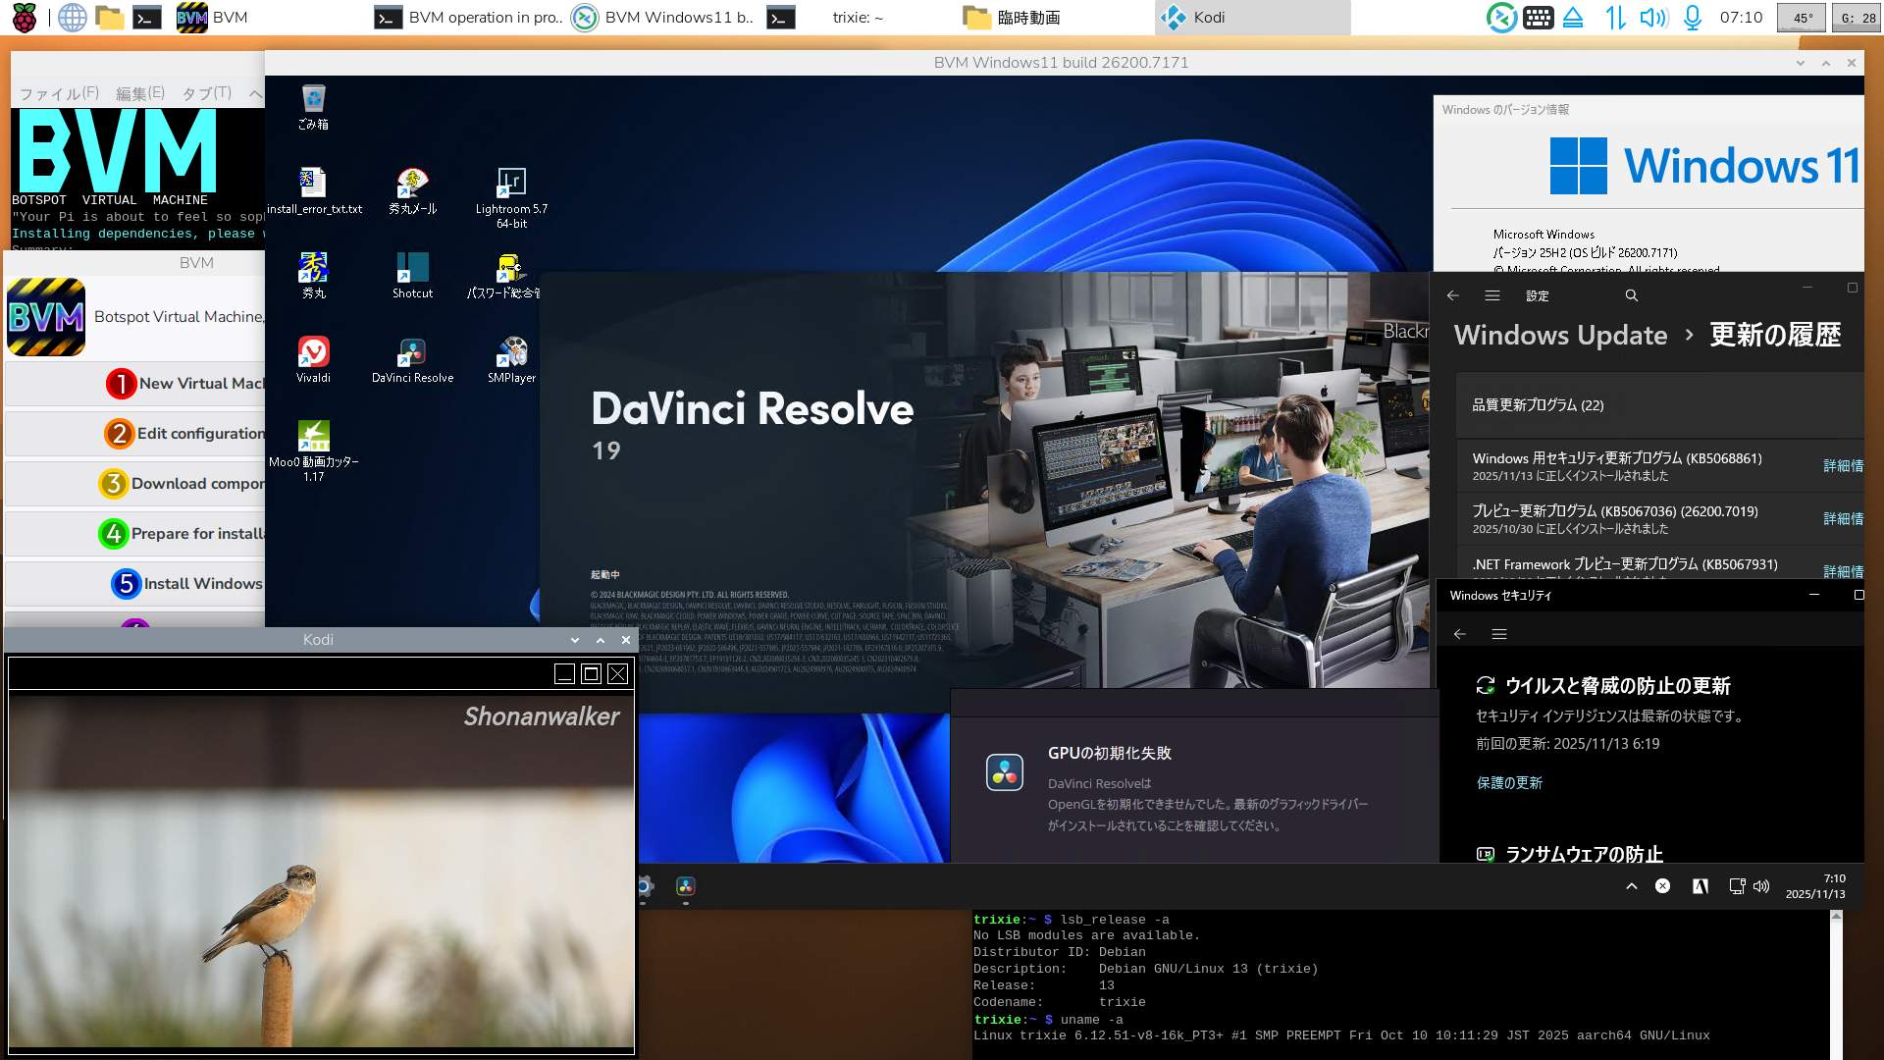Click the back arrow in Windows Settings
The image size is (1884, 1060).
pos(1453,295)
